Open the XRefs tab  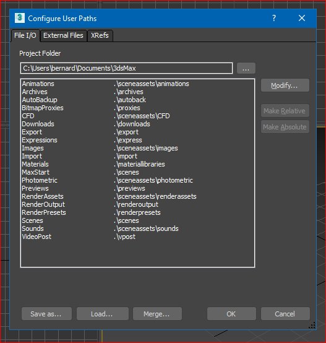100,35
